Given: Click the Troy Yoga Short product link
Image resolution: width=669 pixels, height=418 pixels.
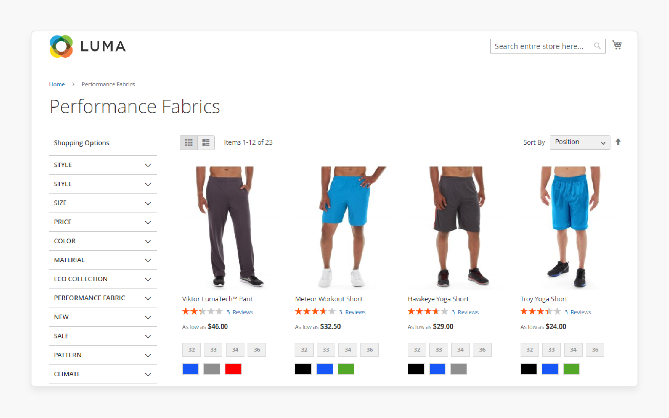Looking at the screenshot, I should 544,299.
